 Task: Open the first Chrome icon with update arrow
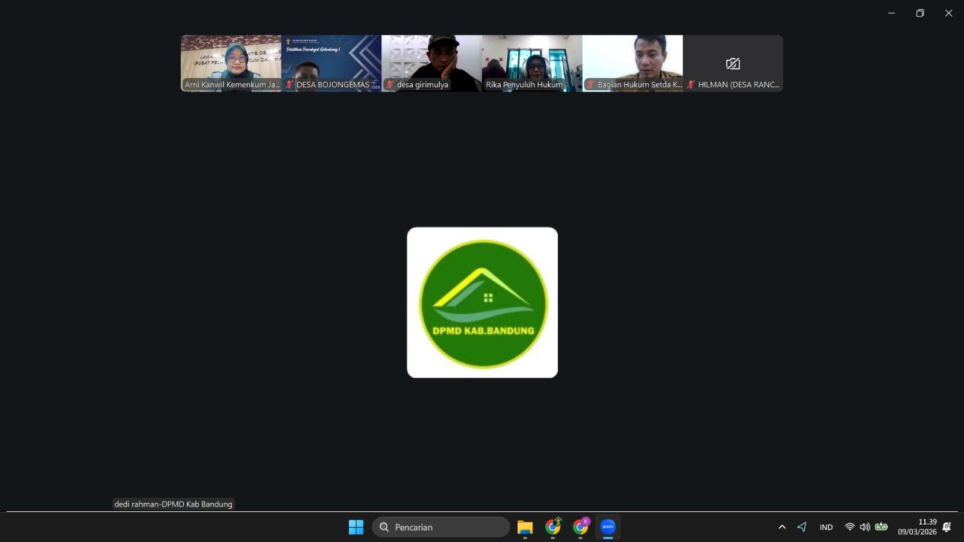pyautogui.click(x=552, y=527)
